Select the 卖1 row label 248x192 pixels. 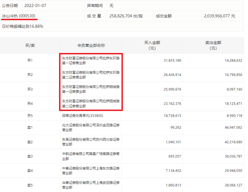pos(30,127)
